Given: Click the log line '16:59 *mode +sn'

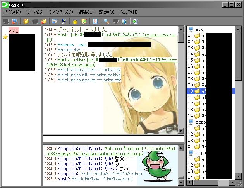Looking at the screenshot, I should [63, 50].
